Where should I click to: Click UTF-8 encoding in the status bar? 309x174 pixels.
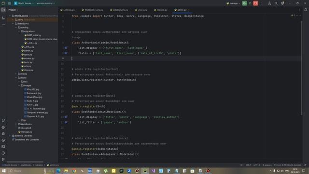coord(256,165)
